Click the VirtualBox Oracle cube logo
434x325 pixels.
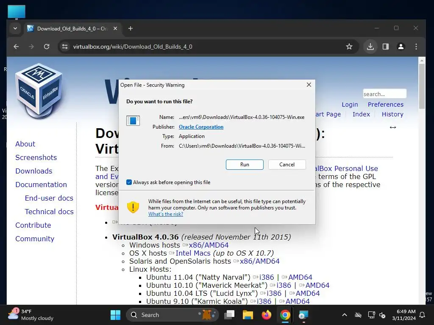coord(39,91)
